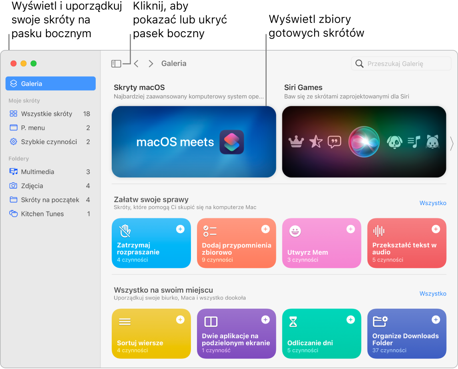Open the Odliczanie dni shortcut card
This screenshot has height=369, width=458.
coord(321,334)
